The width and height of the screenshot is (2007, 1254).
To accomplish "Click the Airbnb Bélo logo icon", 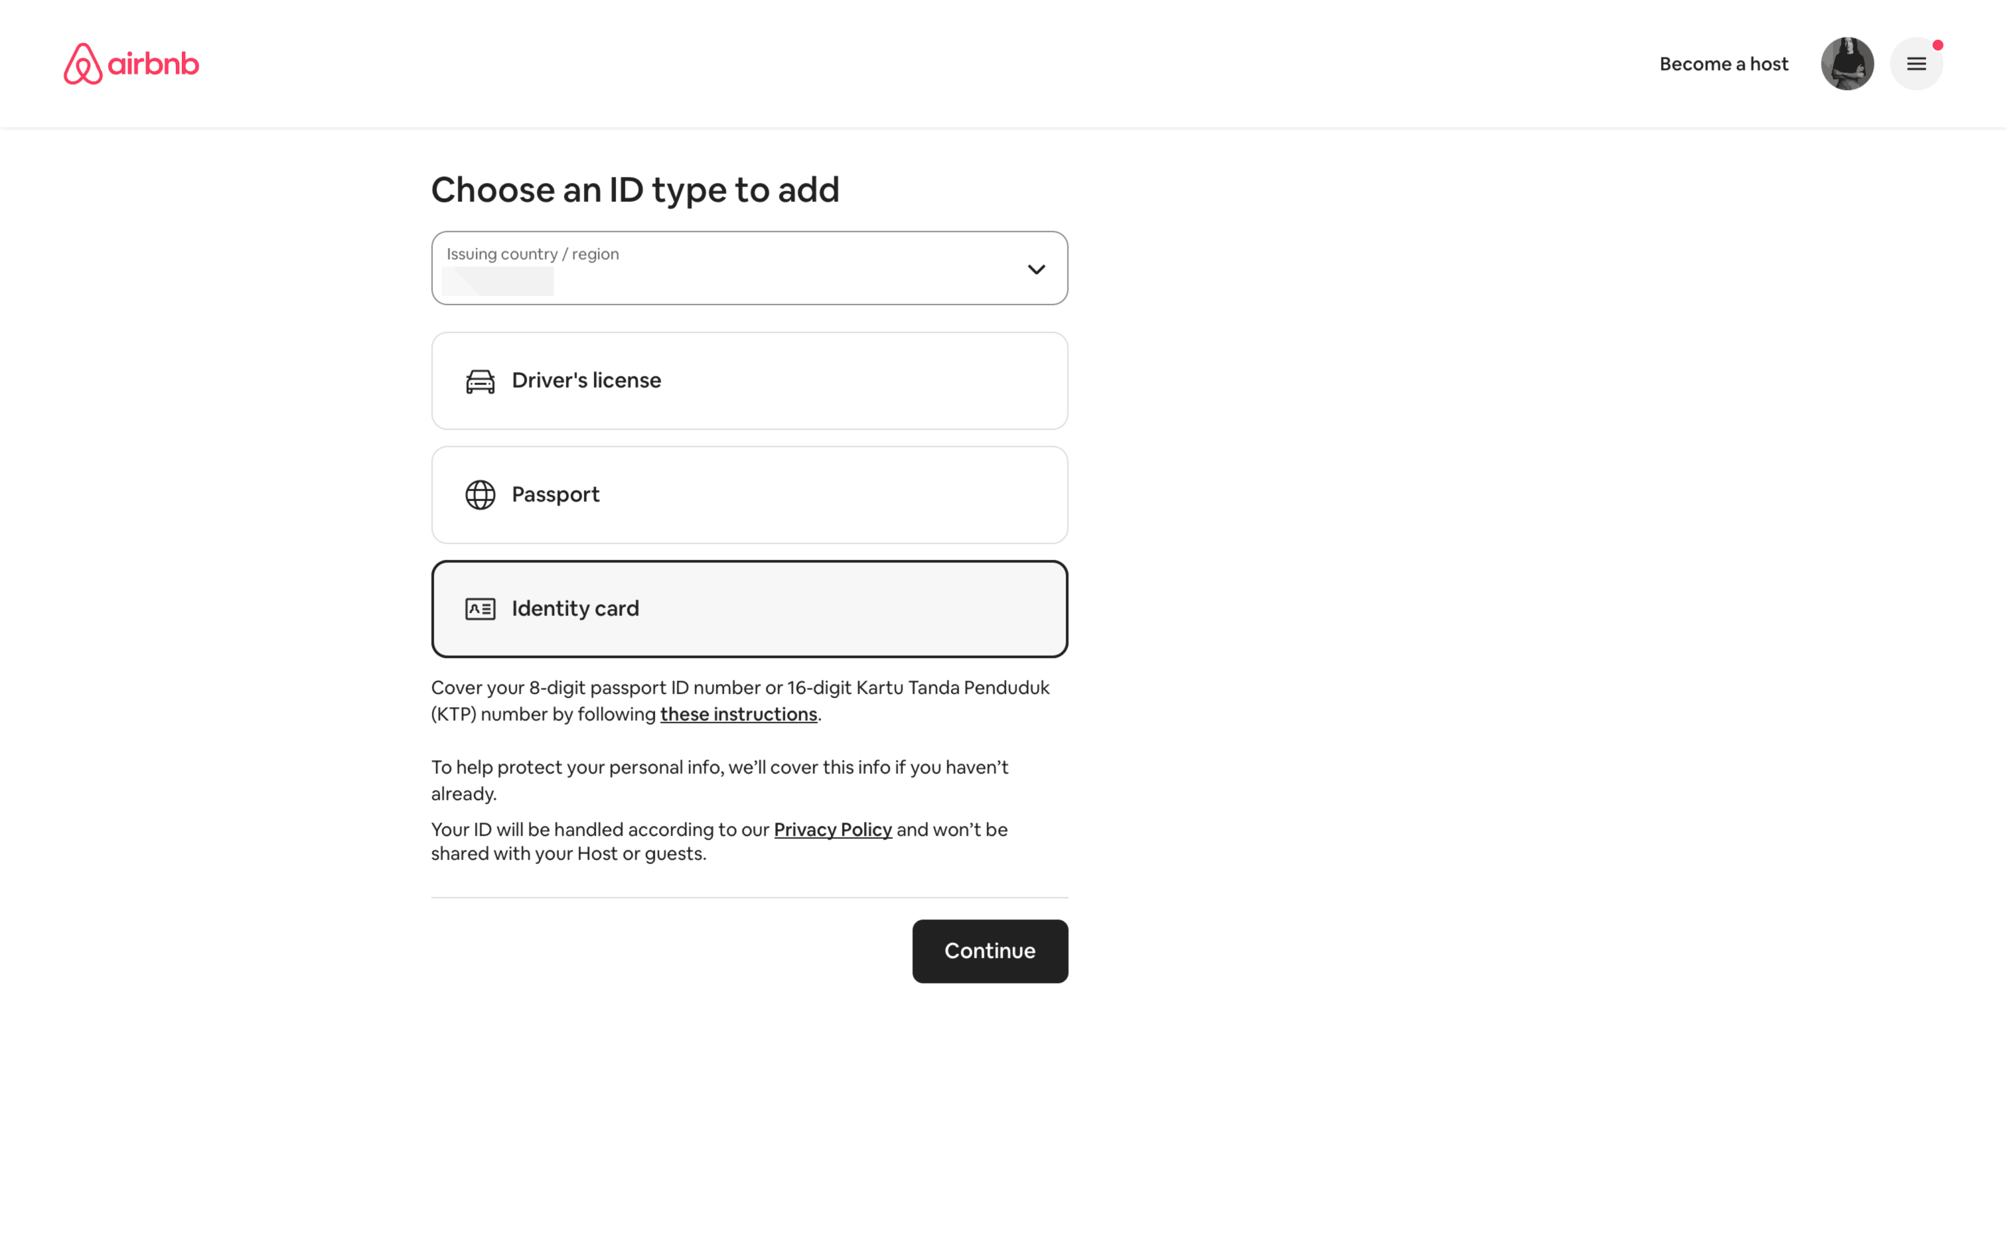I will tap(83, 64).
